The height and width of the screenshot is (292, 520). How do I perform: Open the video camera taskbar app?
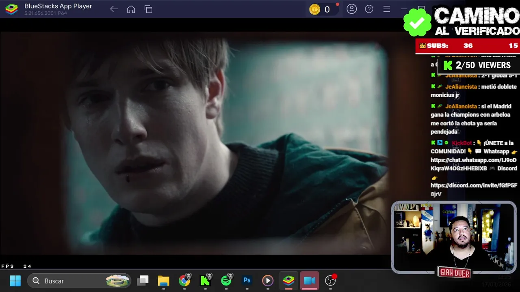[310, 281]
